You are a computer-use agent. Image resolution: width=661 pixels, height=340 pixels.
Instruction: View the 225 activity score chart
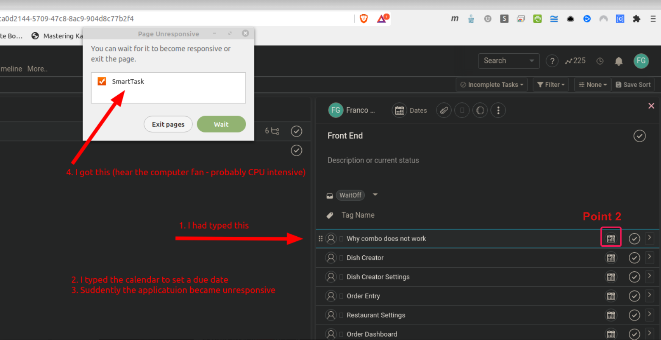click(575, 61)
